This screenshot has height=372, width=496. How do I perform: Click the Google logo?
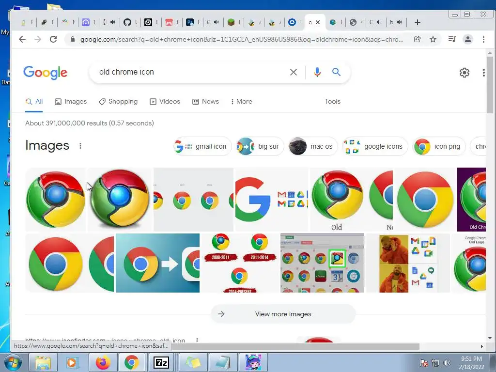pyautogui.click(x=45, y=73)
